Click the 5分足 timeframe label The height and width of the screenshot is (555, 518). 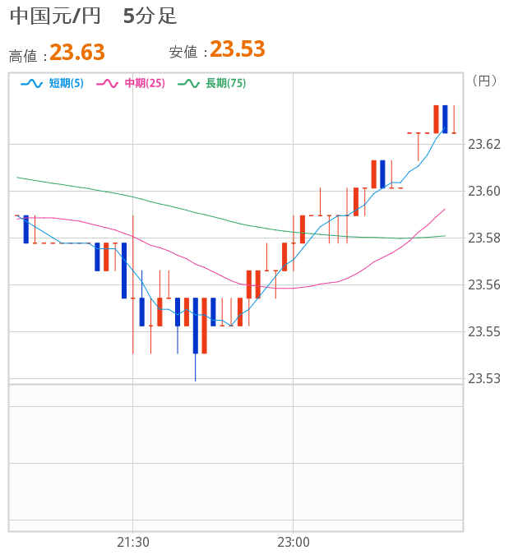tap(150, 16)
